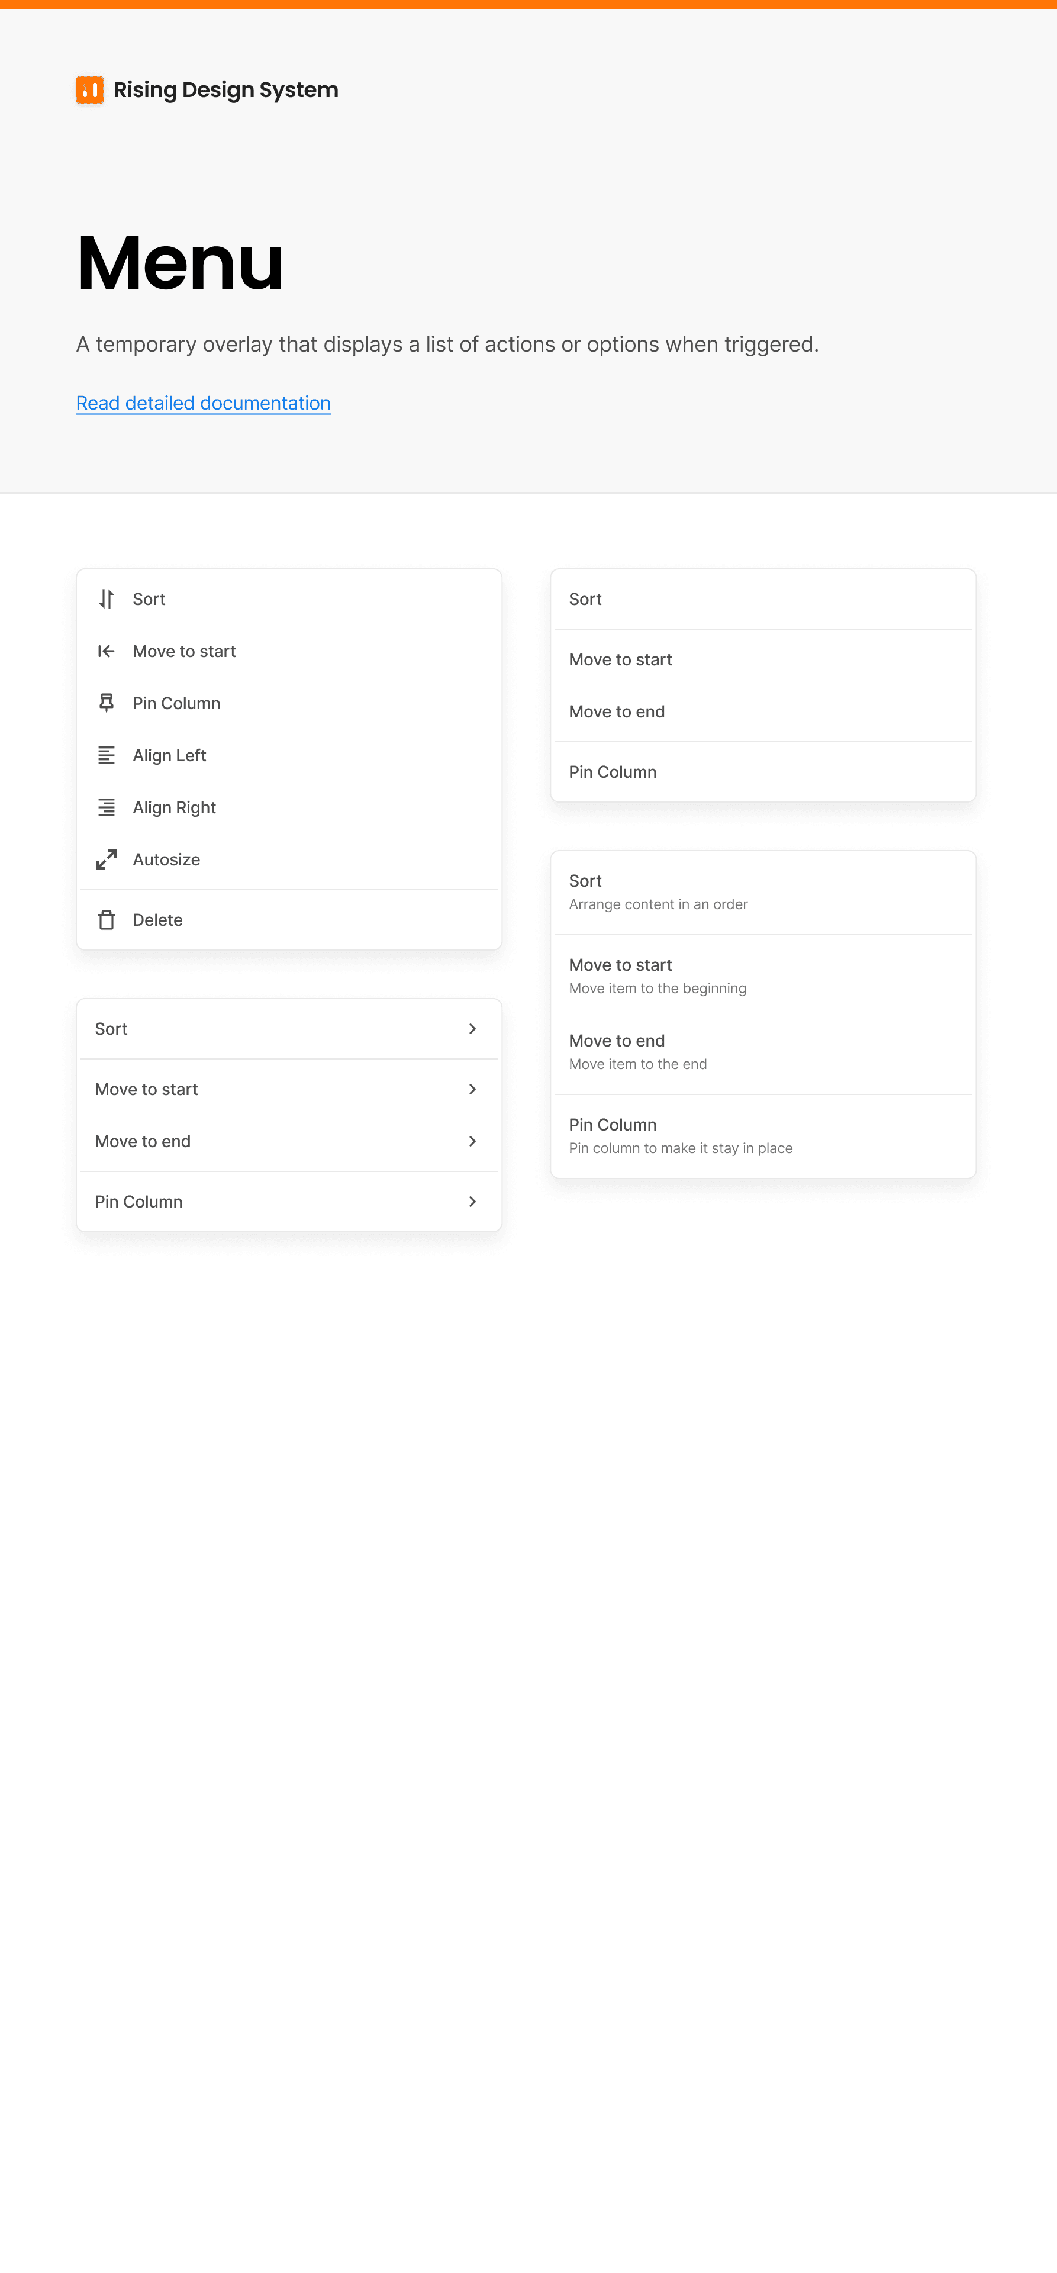Select the Autosize menu item

click(289, 859)
